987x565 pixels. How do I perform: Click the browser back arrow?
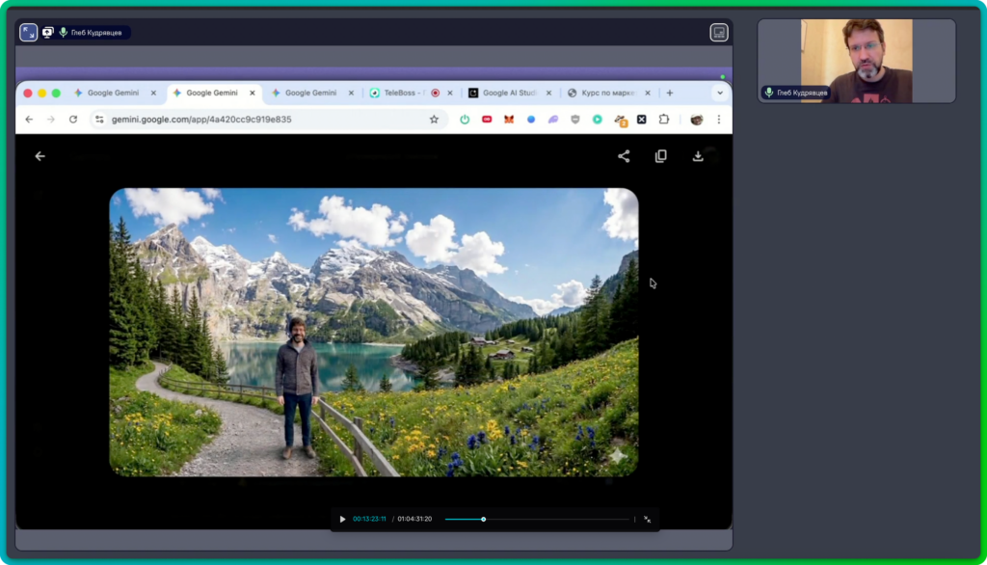click(29, 119)
